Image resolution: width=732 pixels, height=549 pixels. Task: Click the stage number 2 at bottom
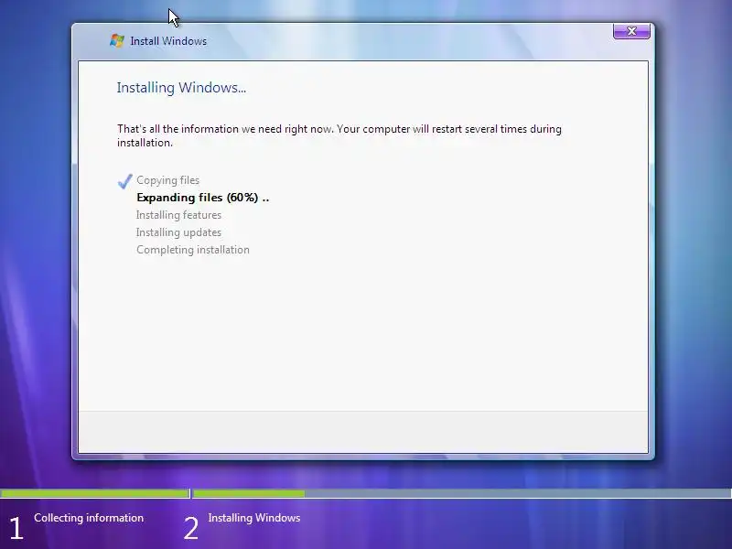[x=191, y=529]
